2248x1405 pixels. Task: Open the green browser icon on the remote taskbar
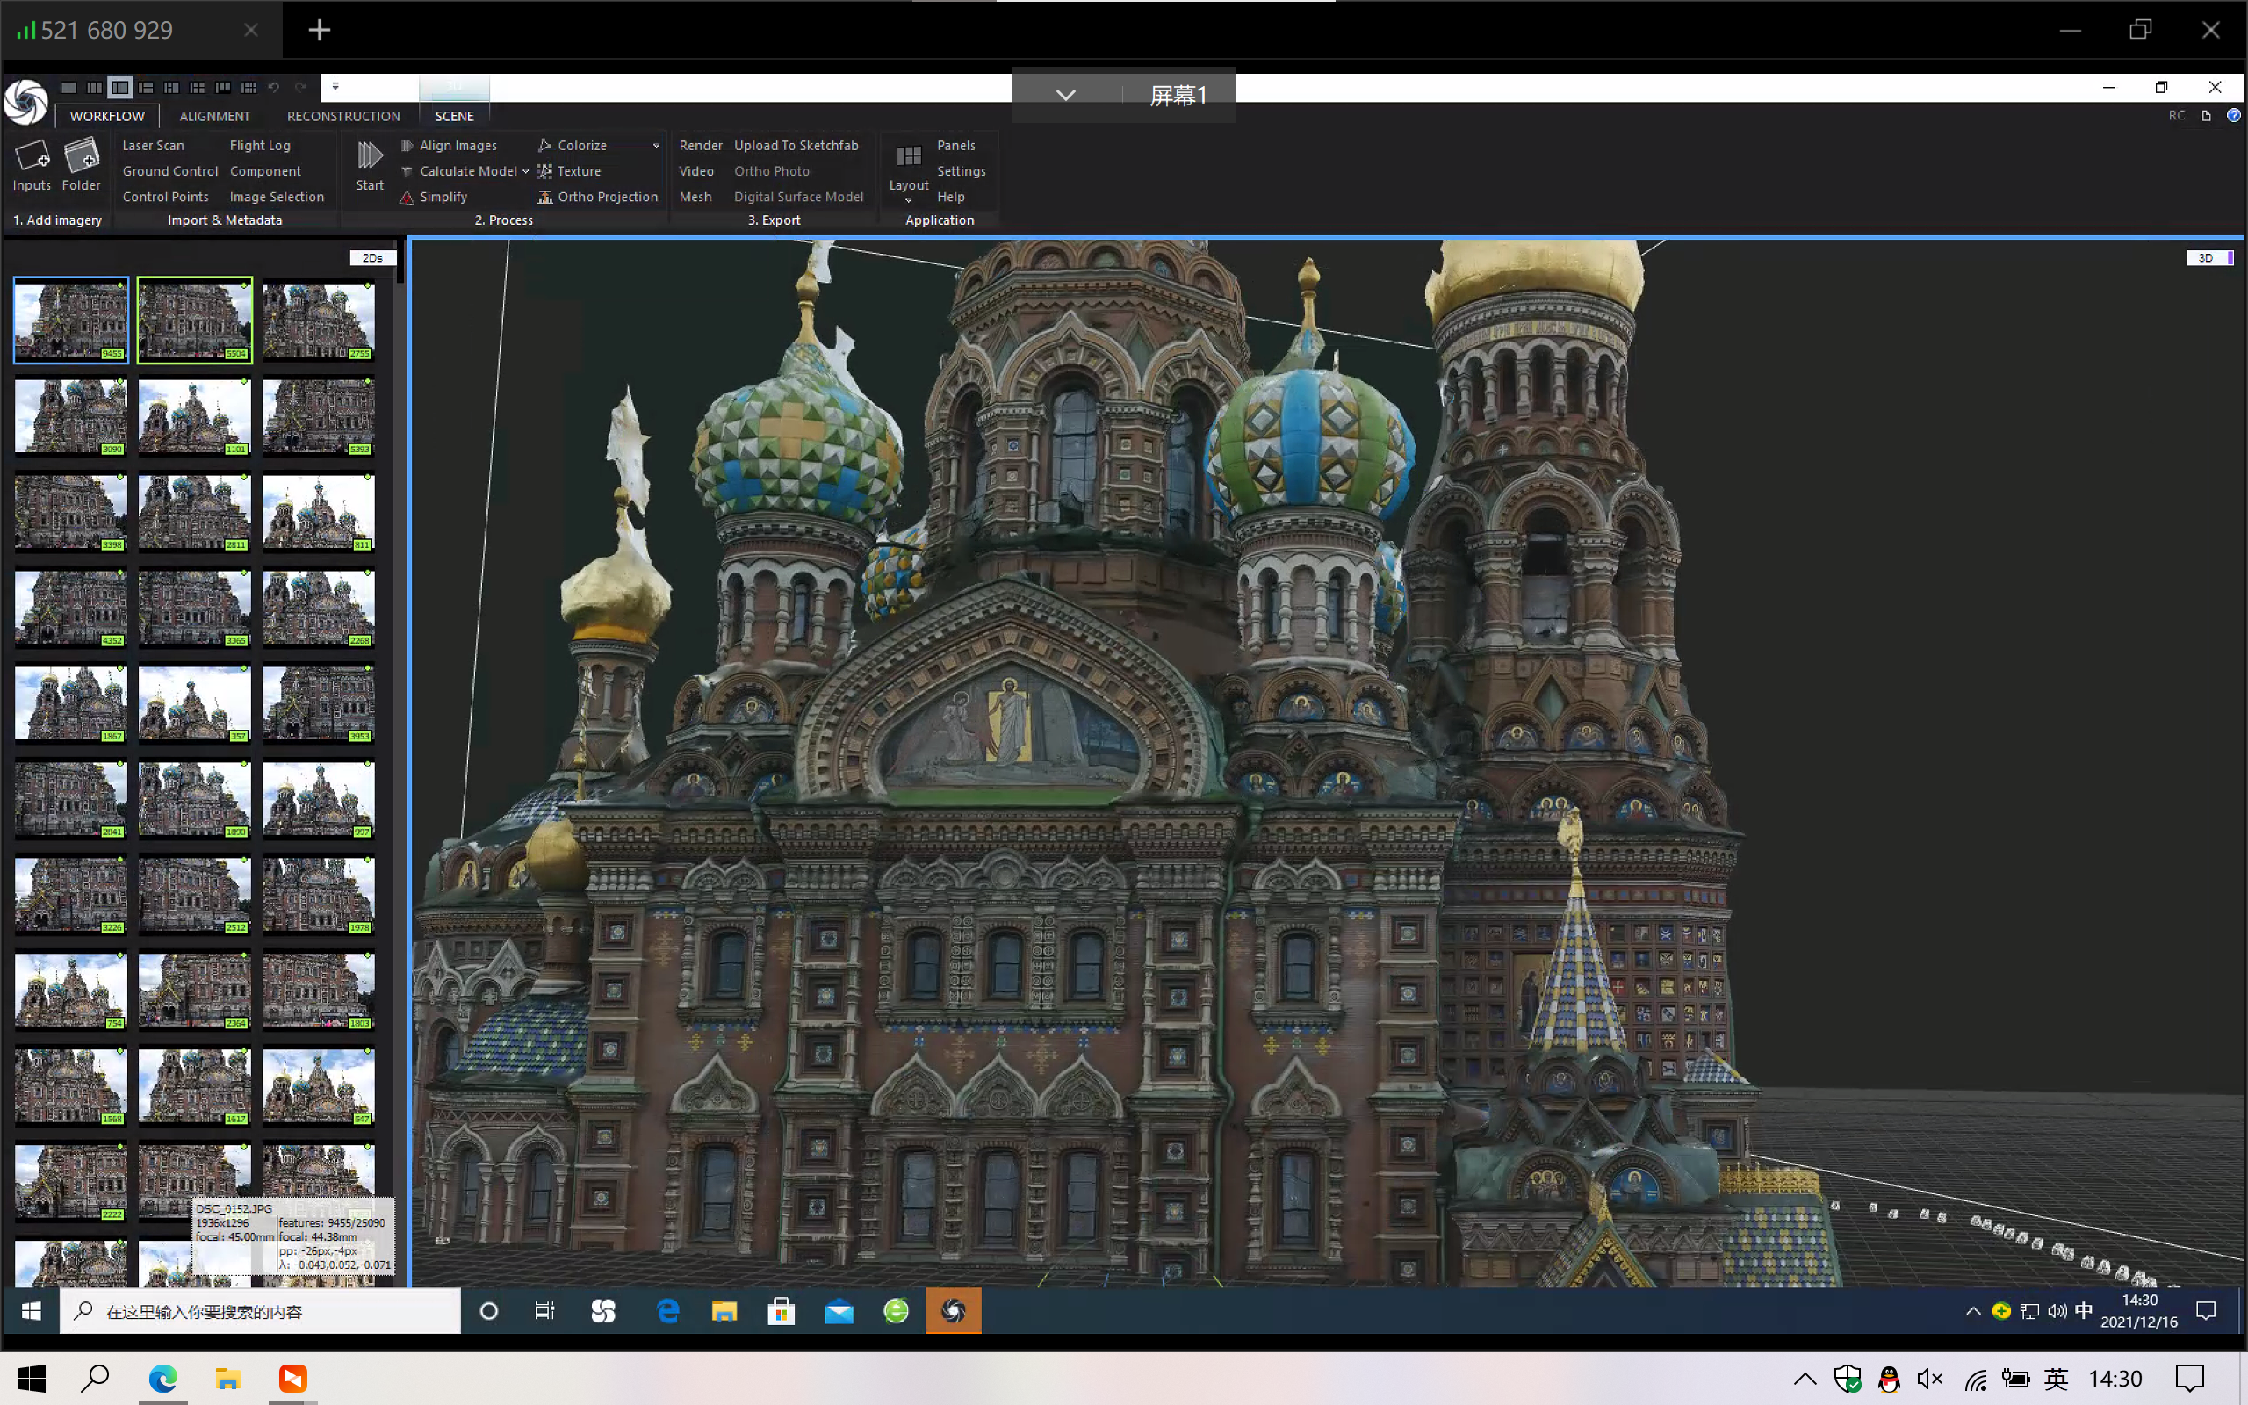click(897, 1311)
